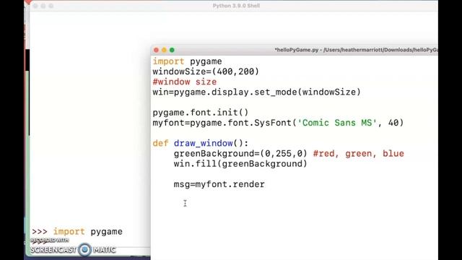Click the 'greenBackground=(0,255,0)' assignment

pos(240,154)
